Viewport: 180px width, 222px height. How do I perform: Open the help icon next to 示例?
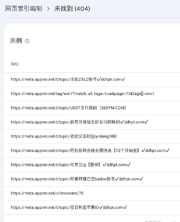coord(27,41)
